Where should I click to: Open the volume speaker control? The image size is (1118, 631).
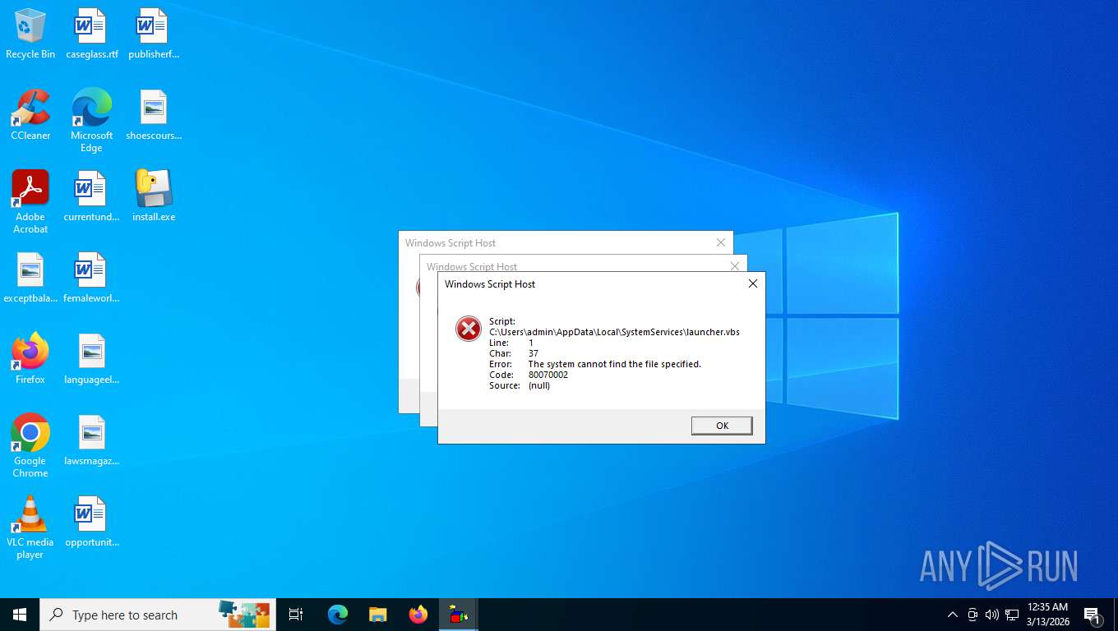(992, 615)
